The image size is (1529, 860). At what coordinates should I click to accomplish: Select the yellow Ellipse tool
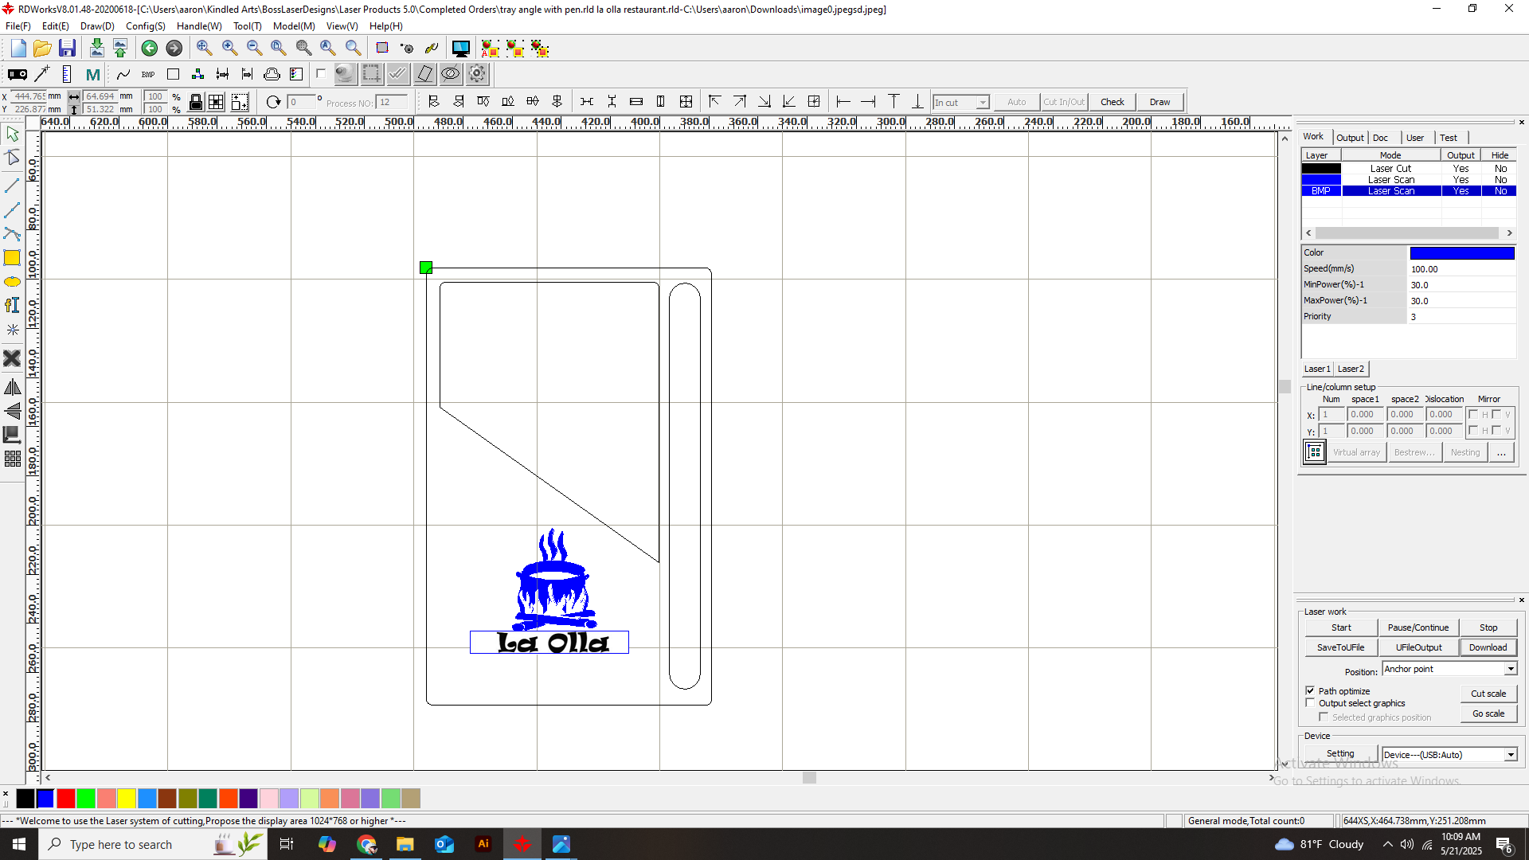click(12, 282)
